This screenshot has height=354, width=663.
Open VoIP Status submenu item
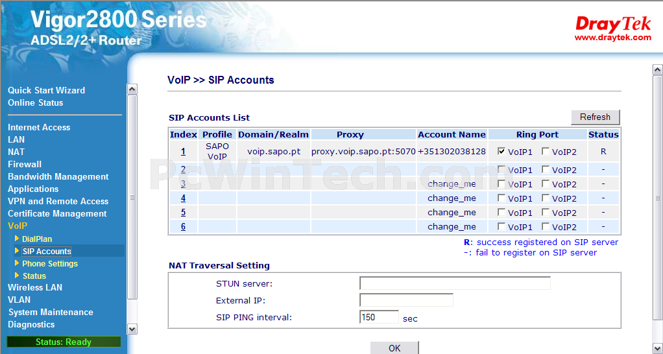point(34,276)
